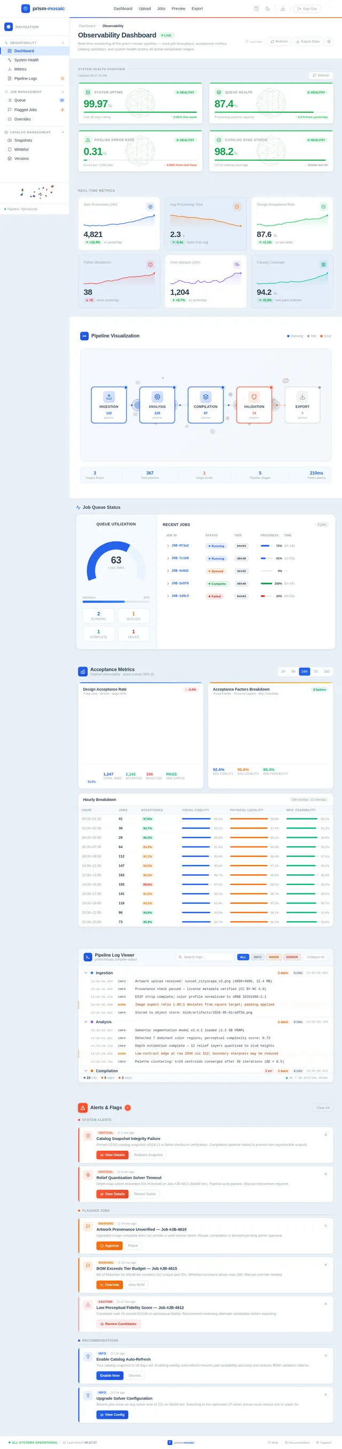Toggle dark mode with the moon icon
Image resolution: width=342 pixels, height=1449 pixels.
(x=268, y=9)
